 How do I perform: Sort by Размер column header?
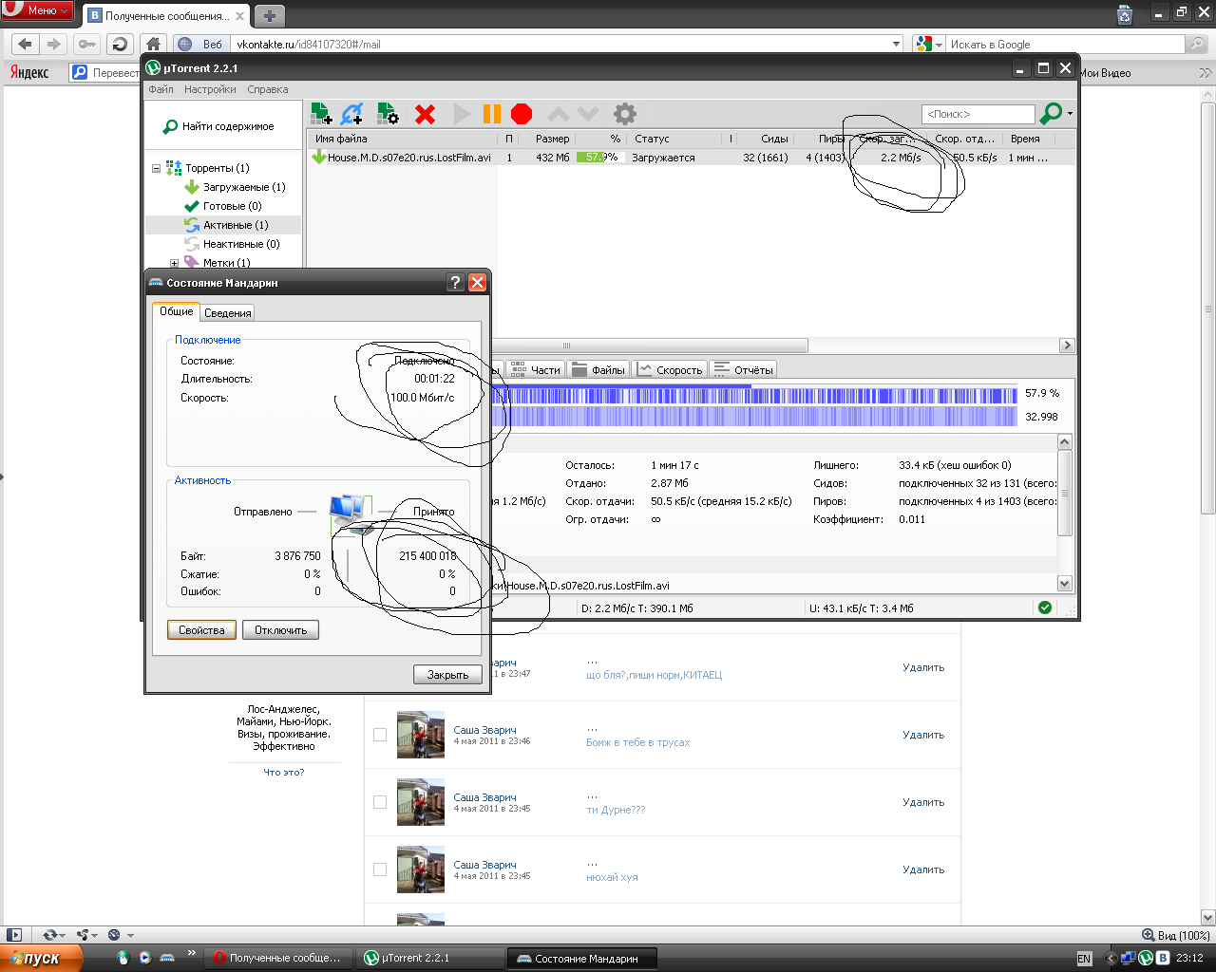click(546, 139)
